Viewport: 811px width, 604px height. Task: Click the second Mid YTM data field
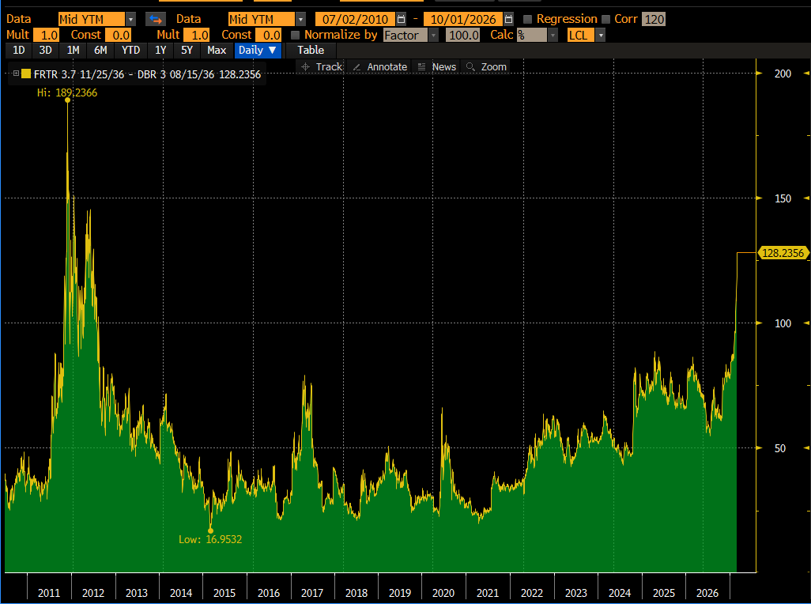[x=261, y=20]
